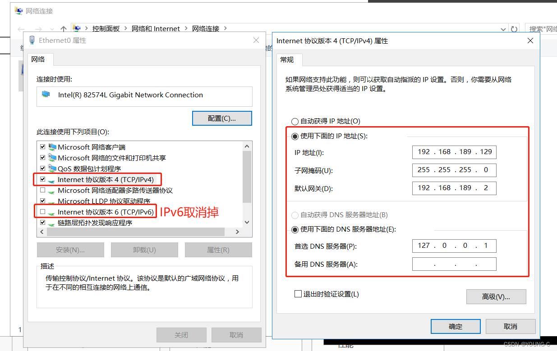Close the IPv4 属性 dialog with X

pos(530,41)
